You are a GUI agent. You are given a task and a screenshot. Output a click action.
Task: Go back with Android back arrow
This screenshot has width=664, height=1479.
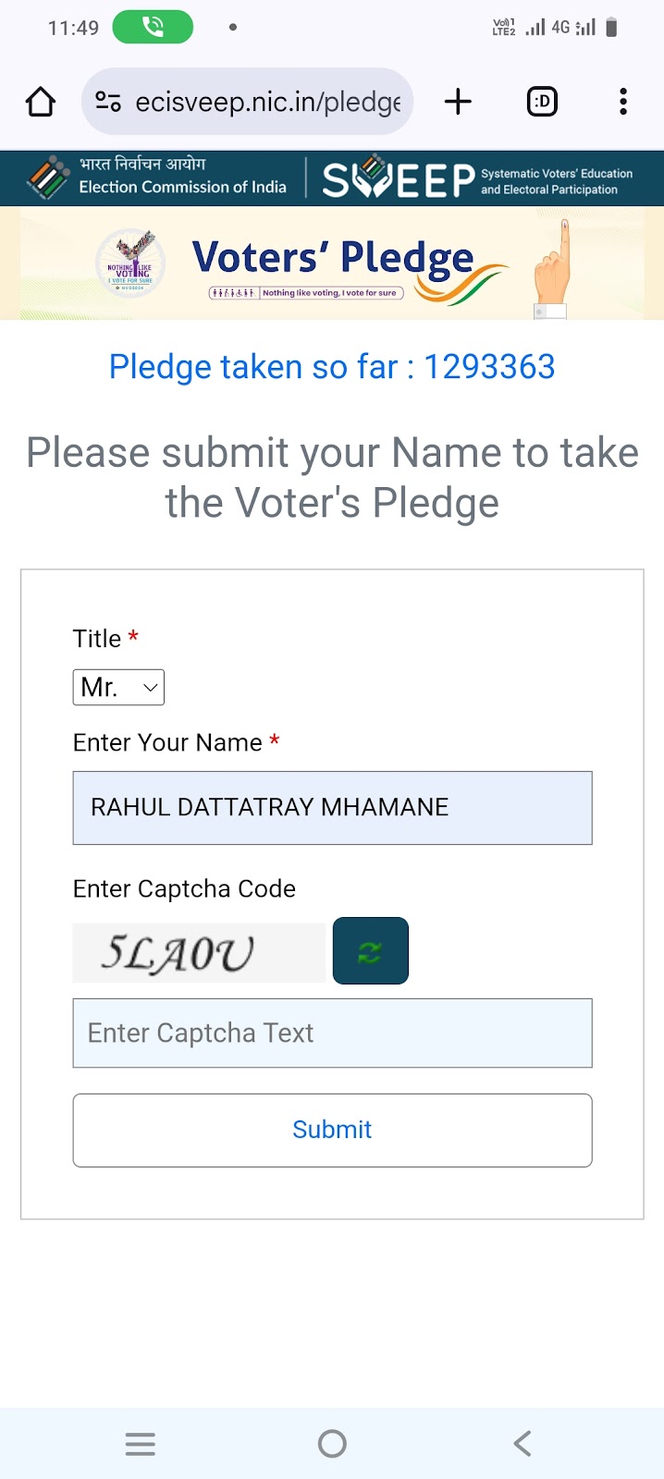(x=523, y=1444)
